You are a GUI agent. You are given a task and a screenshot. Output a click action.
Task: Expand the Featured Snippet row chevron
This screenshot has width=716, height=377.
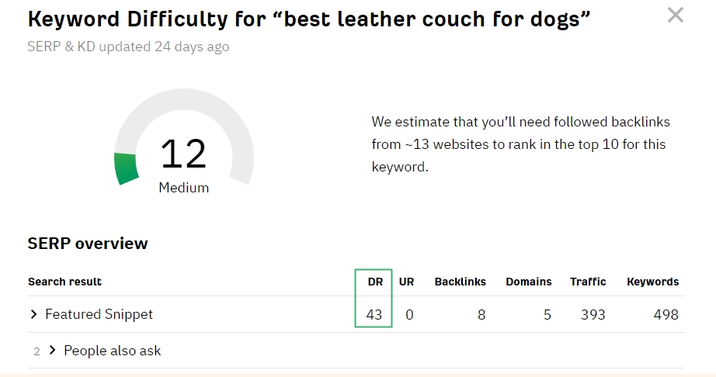[34, 314]
